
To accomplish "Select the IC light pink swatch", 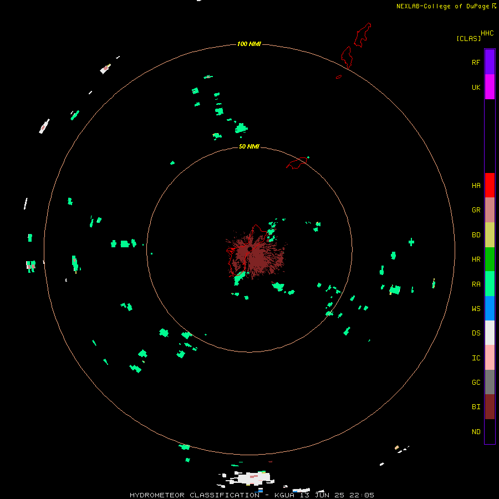I will pyautogui.click(x=490, y=358).
